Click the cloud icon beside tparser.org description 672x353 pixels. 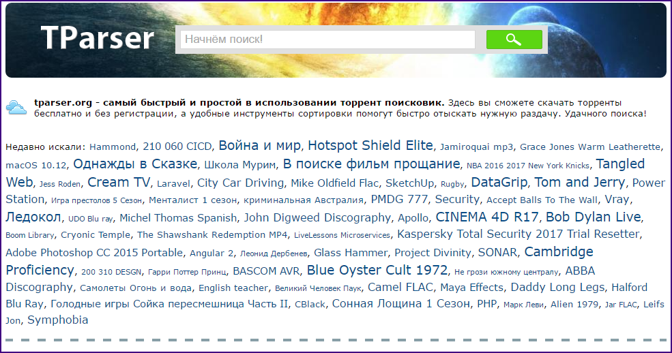click(16, 108)
